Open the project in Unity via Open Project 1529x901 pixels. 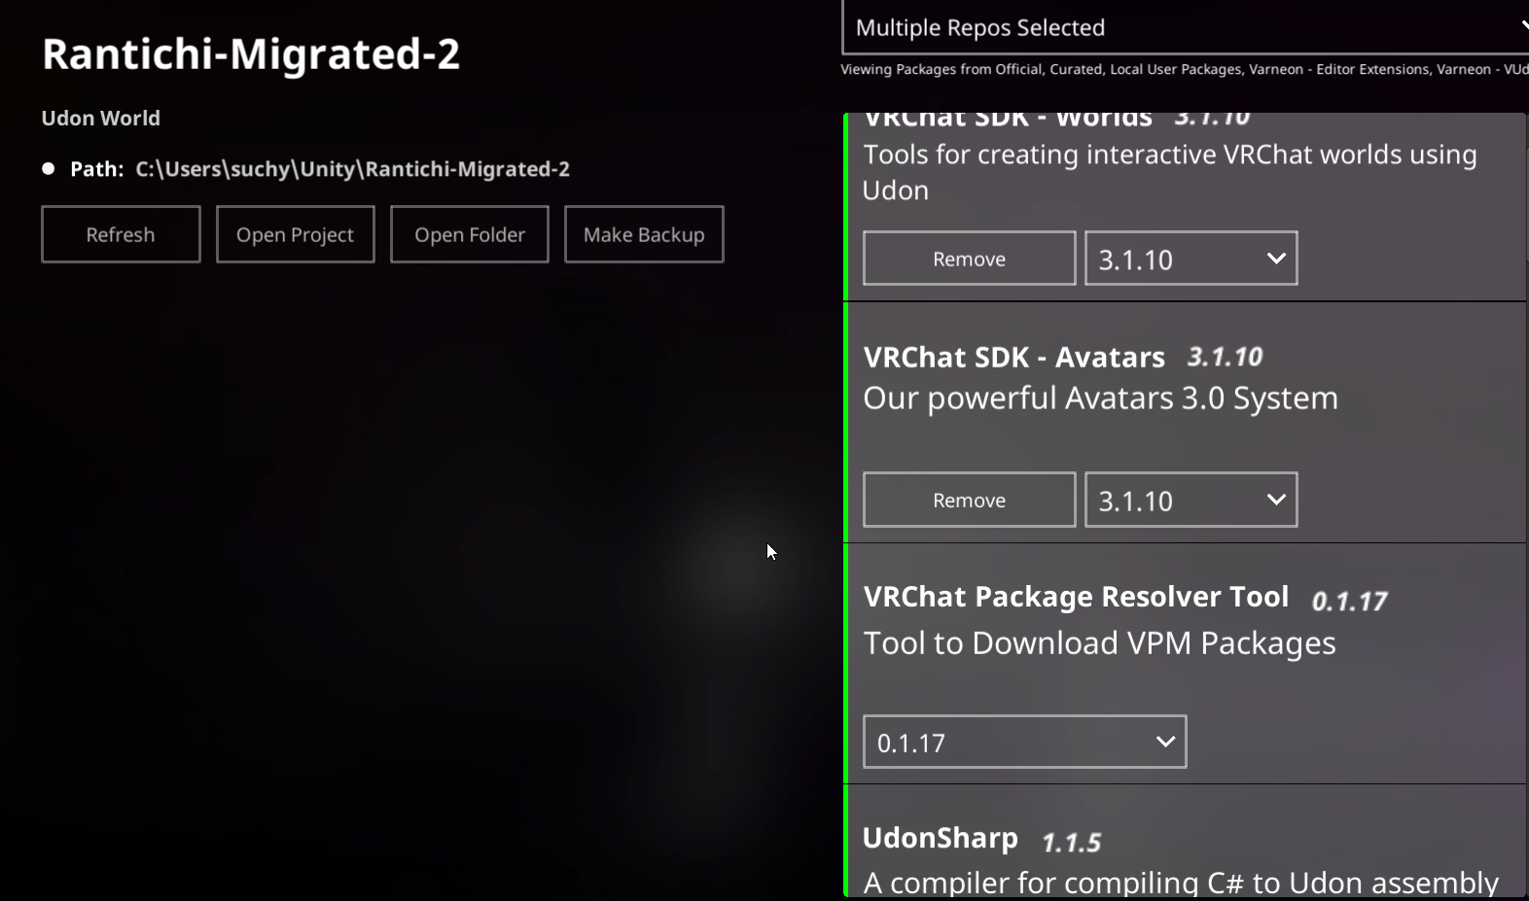click(295, 233)
